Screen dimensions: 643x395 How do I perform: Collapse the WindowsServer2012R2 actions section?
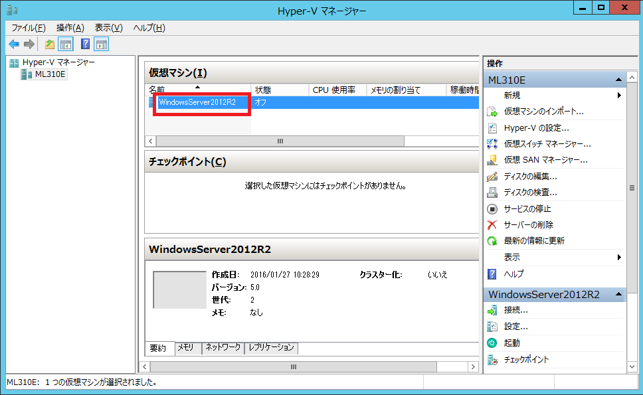[x=618, y=294]
